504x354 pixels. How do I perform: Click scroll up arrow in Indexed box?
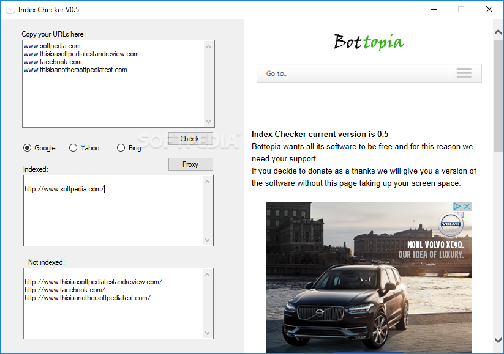click(x=208, y=182)
